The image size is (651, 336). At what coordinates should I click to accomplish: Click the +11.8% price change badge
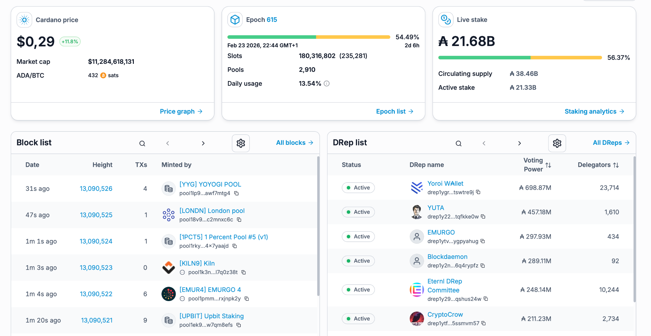point(70,42)
